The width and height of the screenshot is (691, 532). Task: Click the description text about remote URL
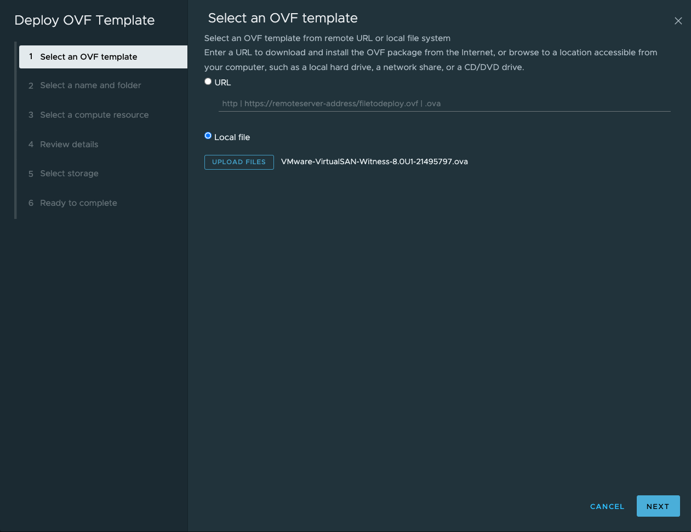327,38
